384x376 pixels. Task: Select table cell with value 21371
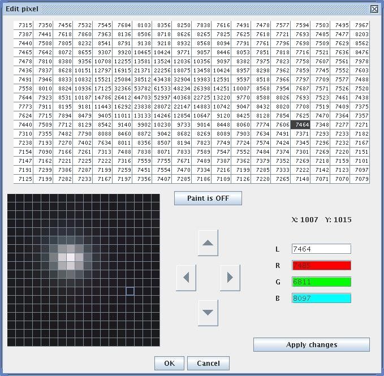tap(142, 70)
